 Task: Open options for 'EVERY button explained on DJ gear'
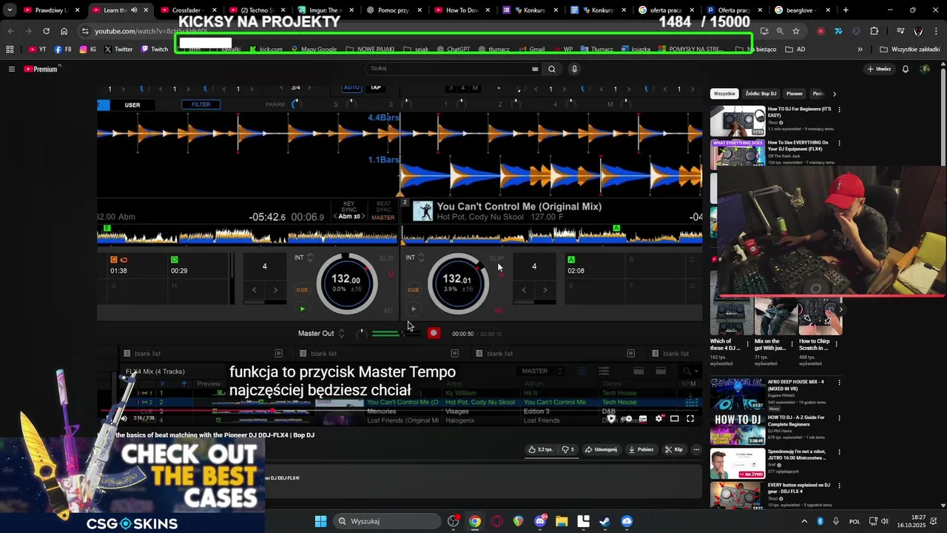coord(839,486)
